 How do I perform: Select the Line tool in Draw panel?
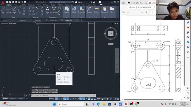click(x=3, y=10)
